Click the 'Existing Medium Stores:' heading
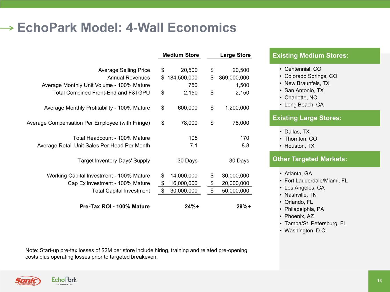 (311, 56)
